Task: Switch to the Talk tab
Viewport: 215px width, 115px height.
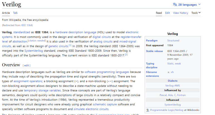Action: (x=15, y=13)
